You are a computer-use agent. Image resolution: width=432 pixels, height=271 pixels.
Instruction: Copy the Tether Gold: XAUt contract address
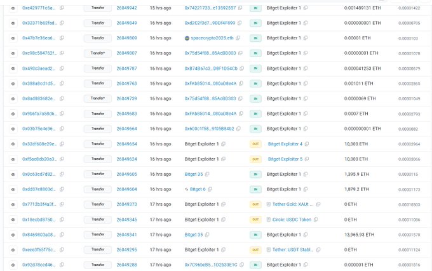[x=318, y=204]
